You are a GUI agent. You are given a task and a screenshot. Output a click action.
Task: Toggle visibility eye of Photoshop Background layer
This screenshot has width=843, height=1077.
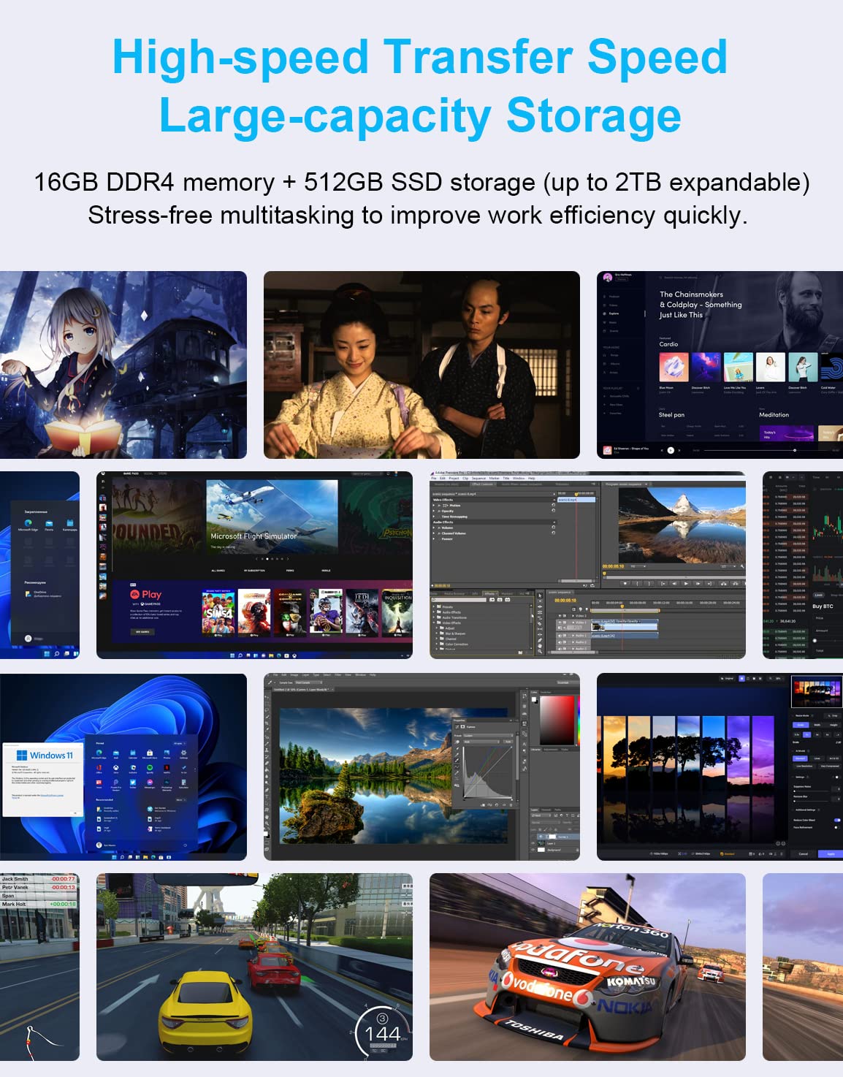pyautogui.click(x=533, y=850)
